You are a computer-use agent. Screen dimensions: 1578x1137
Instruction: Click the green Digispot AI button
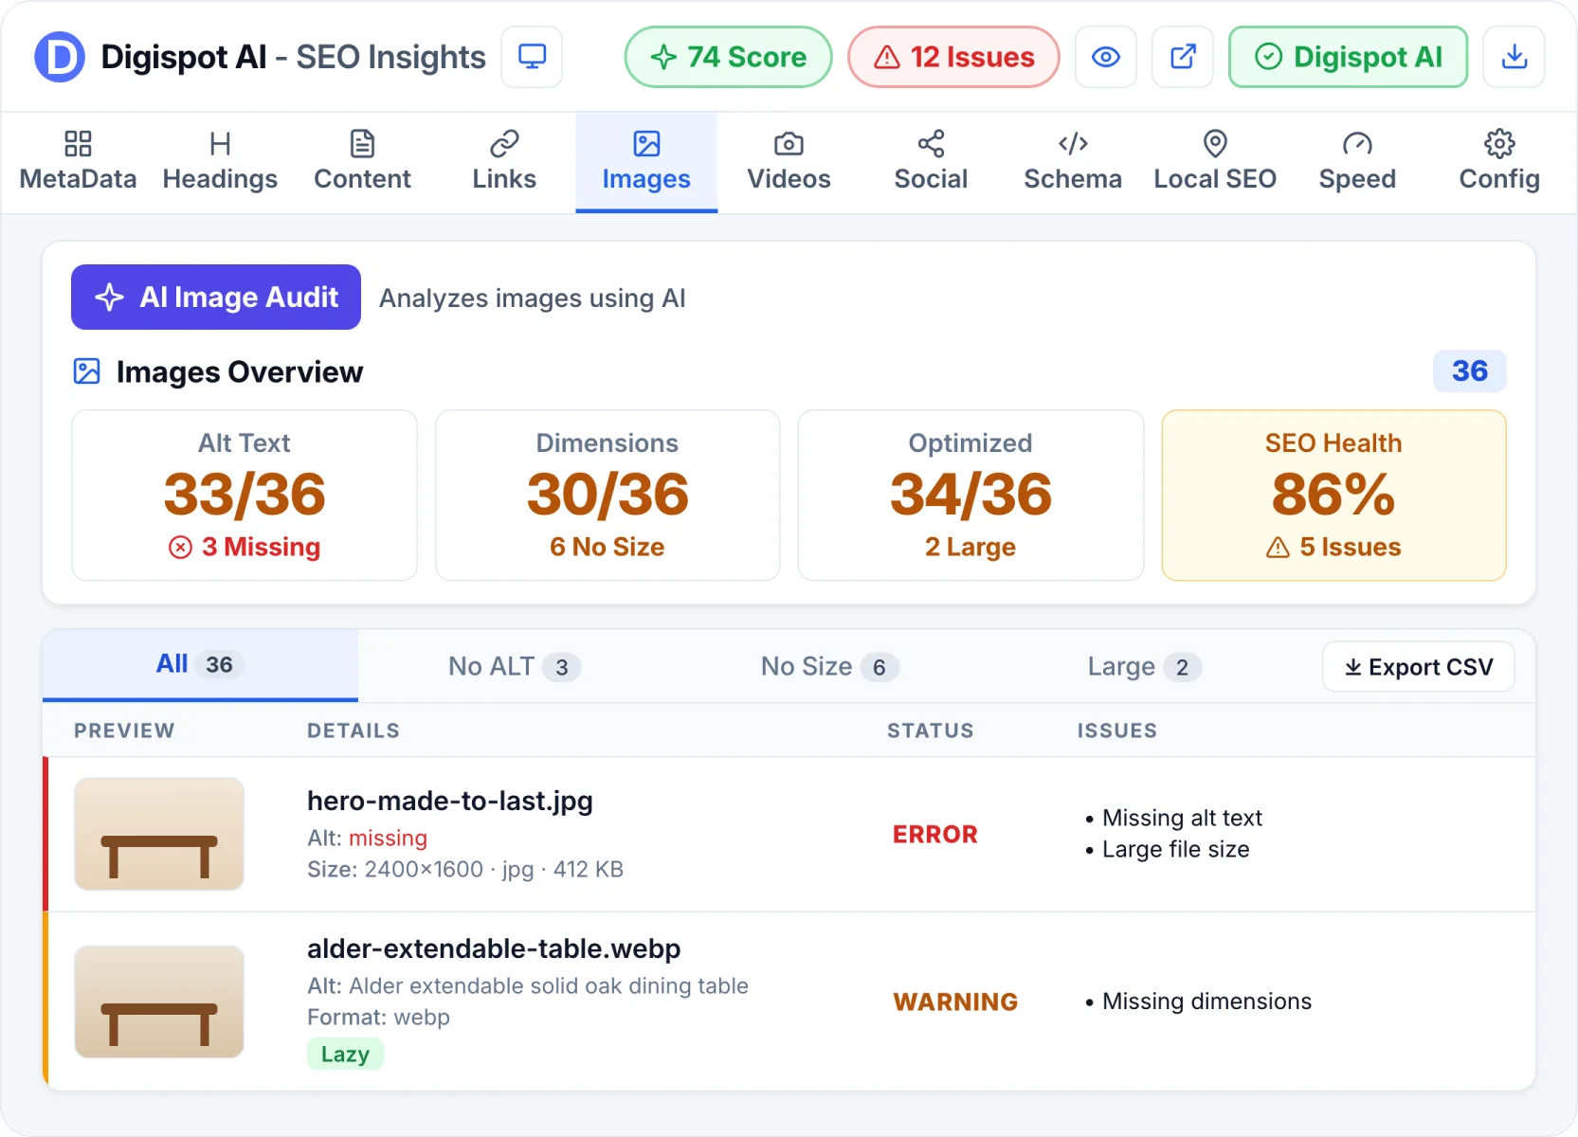(1348, 57)
